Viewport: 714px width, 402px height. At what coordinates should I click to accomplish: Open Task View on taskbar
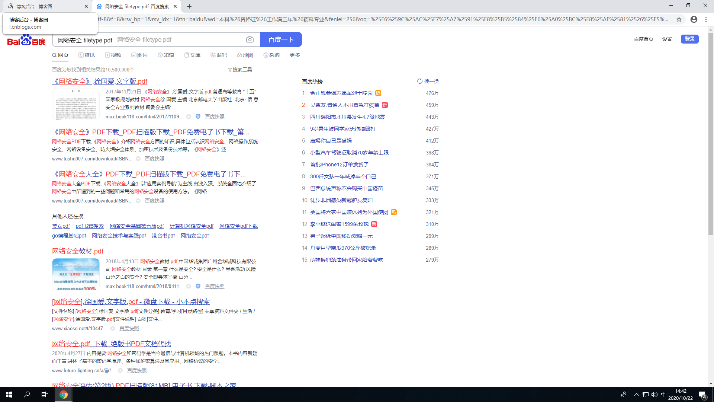[44, 395]
